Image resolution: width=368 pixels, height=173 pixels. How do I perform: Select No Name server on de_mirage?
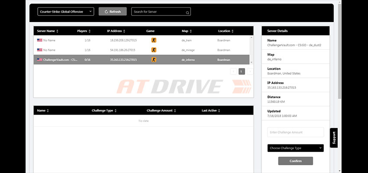142,50
